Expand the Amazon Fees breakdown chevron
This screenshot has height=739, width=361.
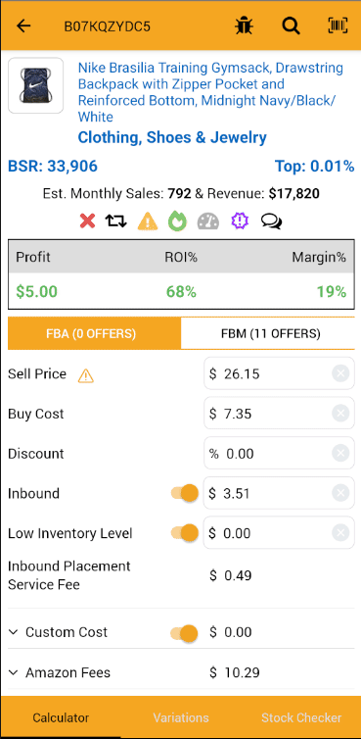(x=13, y=672)
